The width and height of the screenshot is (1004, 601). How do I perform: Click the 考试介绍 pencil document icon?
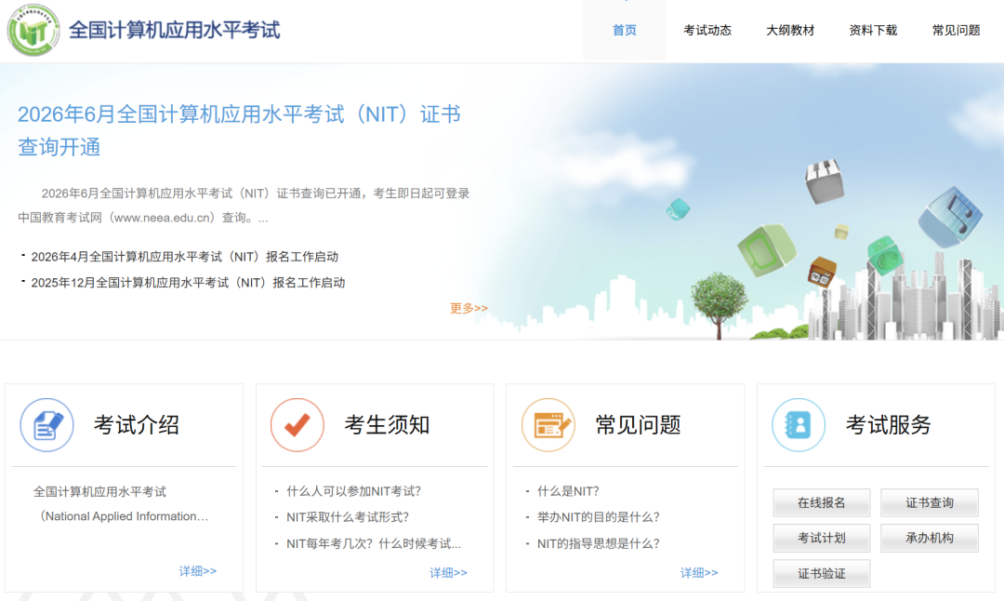[46, 425]
